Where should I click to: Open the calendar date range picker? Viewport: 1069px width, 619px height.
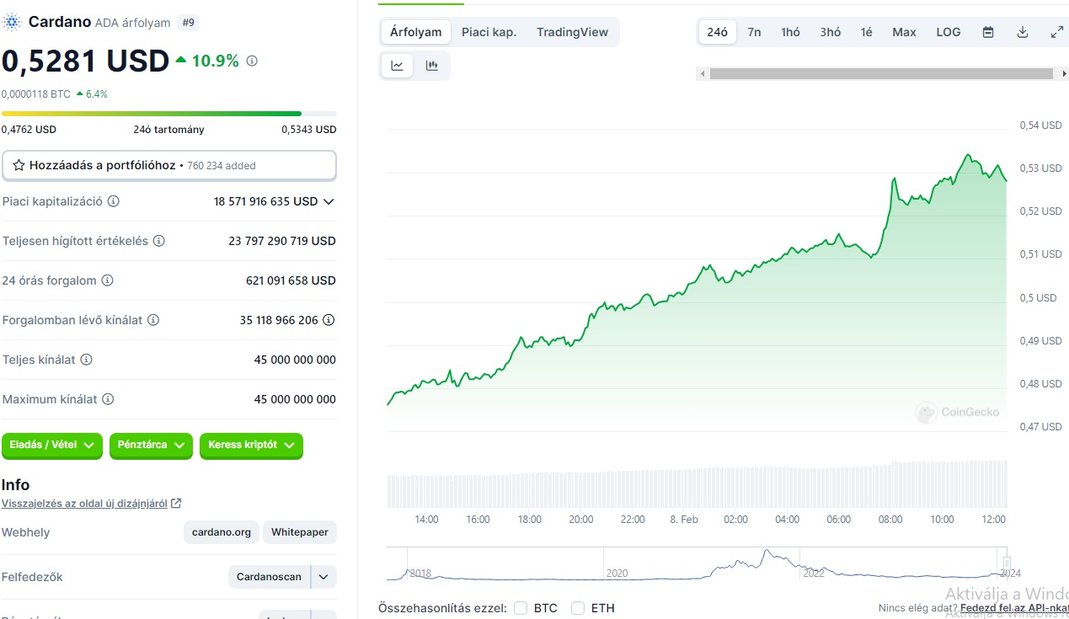[x=988, y=32]
